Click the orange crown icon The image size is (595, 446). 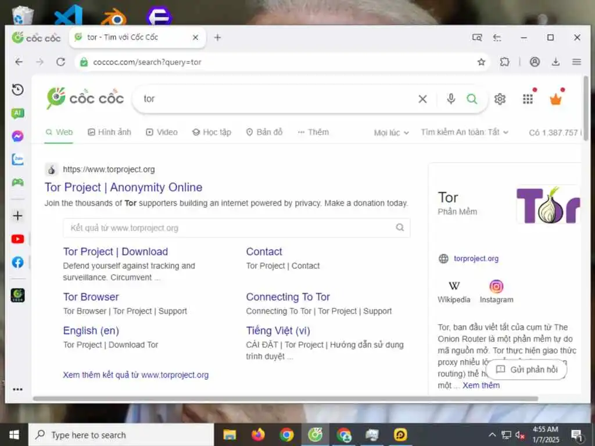[x=555, y=99]
